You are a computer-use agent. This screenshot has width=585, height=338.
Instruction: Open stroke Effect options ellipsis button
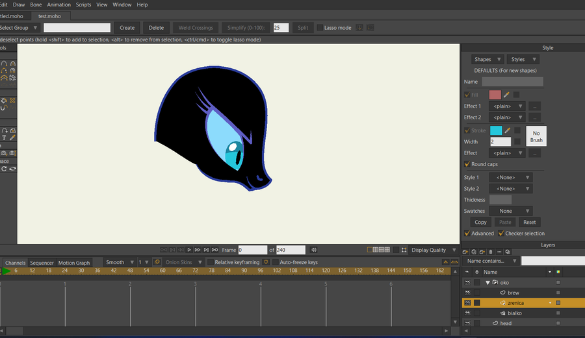[x=535, y=153]
